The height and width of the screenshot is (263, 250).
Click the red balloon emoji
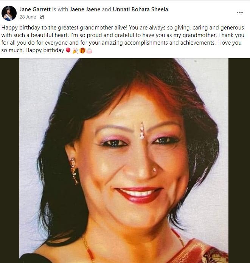(68, 50)
